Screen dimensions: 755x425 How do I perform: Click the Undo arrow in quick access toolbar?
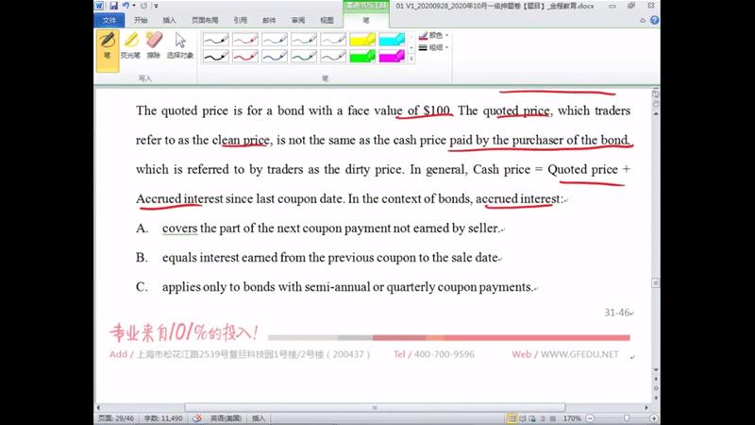tap(126, 6)
